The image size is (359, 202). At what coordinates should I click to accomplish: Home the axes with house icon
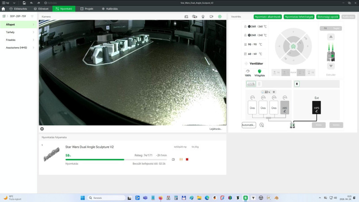pyautogui.click(x=293, y=47)
